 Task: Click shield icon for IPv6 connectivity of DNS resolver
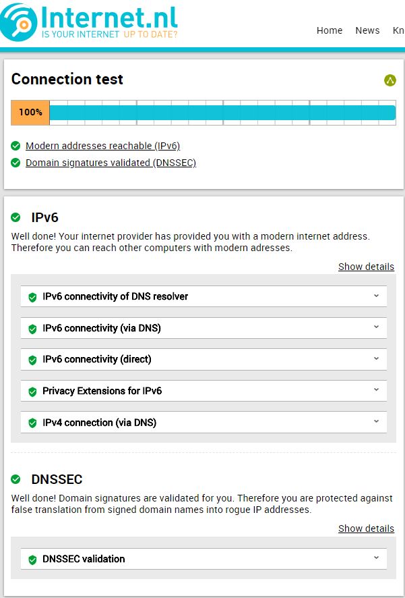(33, 297)
